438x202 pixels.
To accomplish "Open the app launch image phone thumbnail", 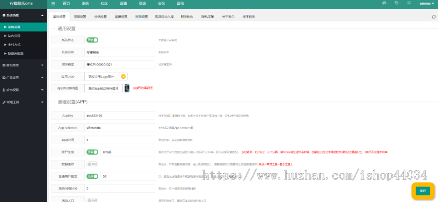I will point(127,88).
